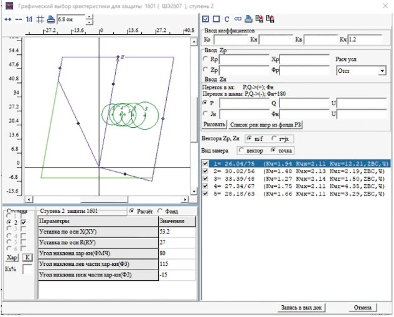The image size is (394, 317).
Task: Set graph scale to 1:1
Action: click(x=29, y=19)
